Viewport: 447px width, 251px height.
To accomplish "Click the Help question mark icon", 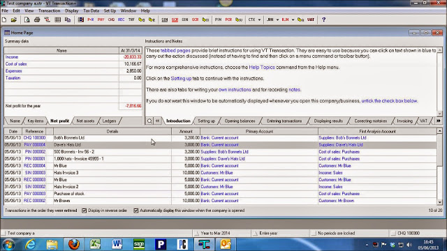I will click(x=323, y=20).
